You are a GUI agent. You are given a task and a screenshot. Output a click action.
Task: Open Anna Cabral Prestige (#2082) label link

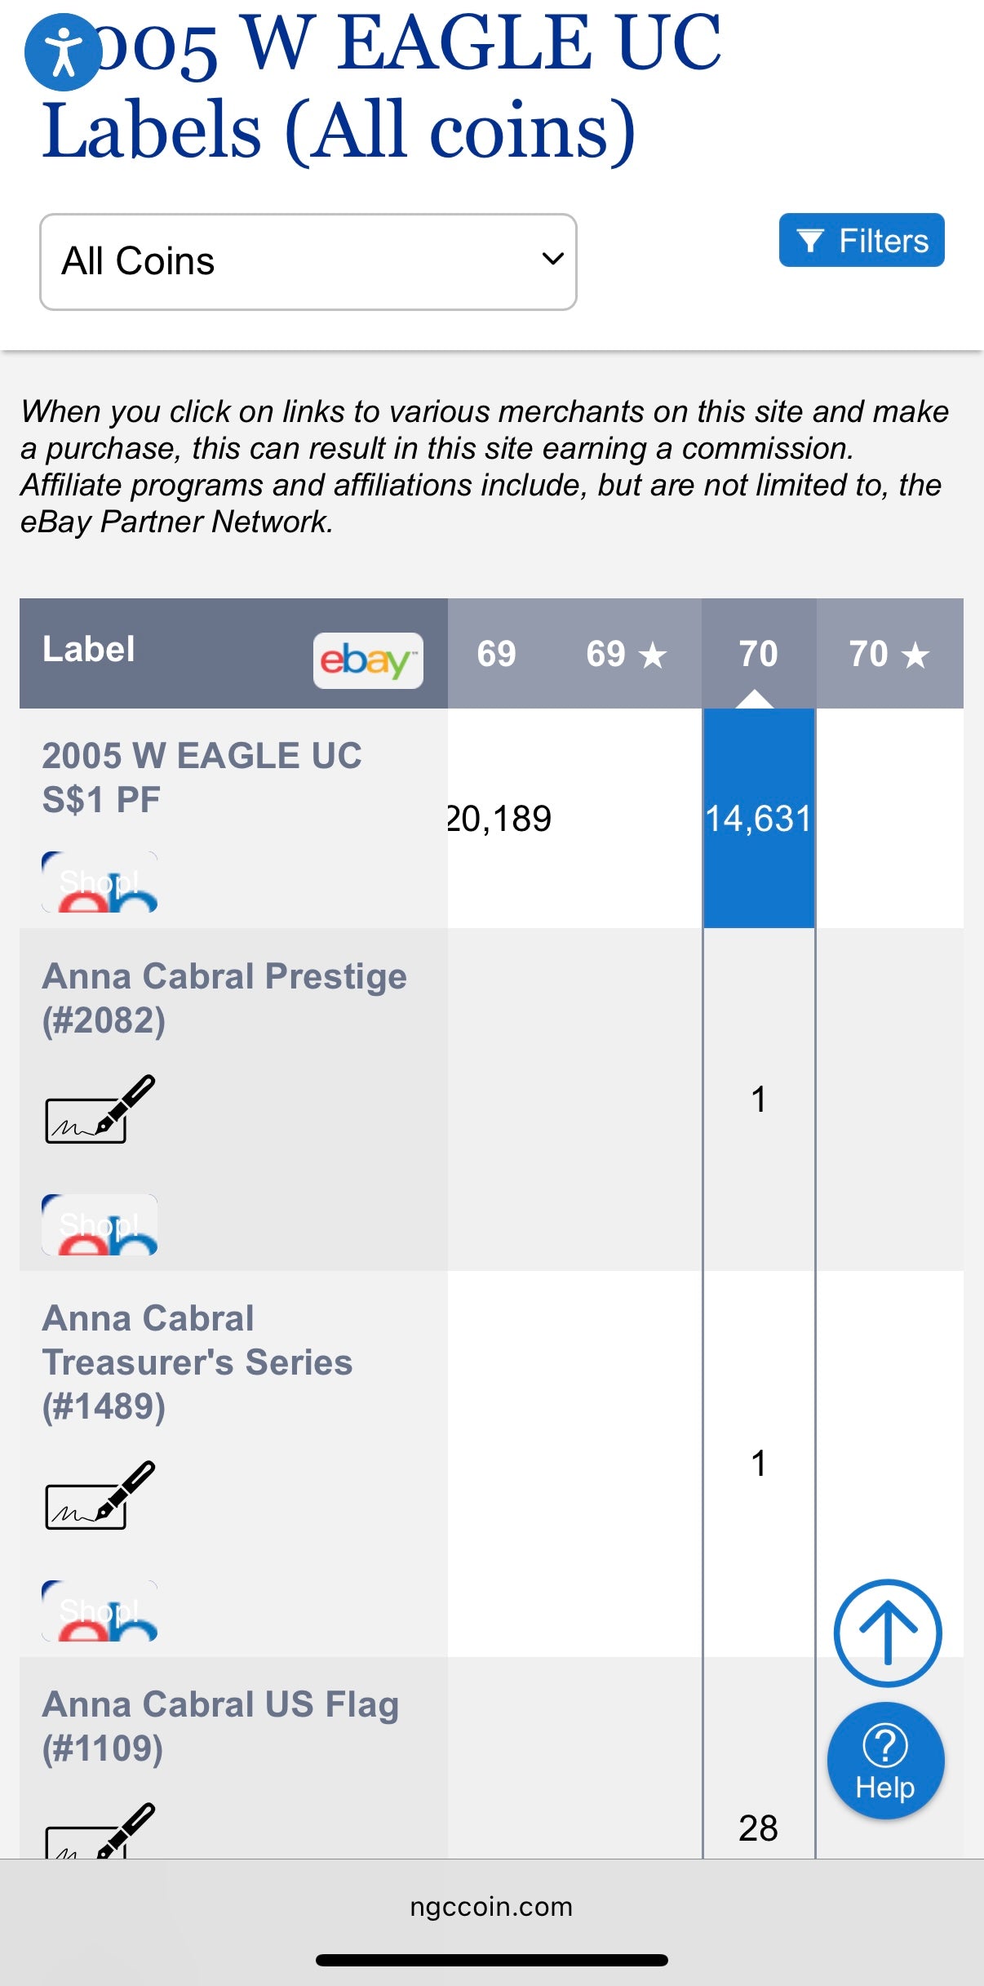click(224, 997)
